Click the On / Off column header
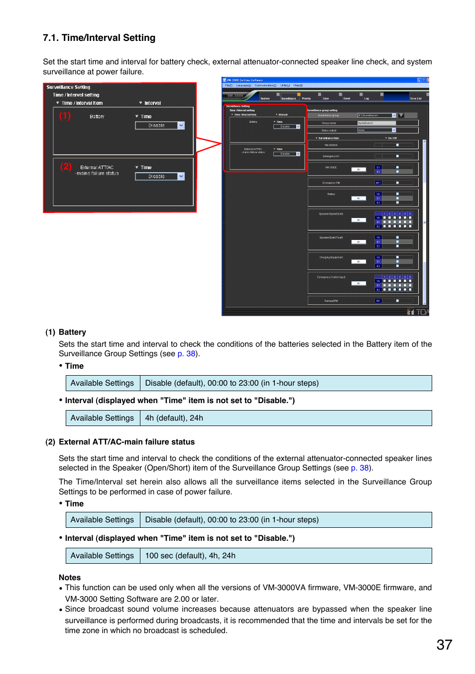The height and width of the screenshot is (674, 475). (x=392, y=138)
